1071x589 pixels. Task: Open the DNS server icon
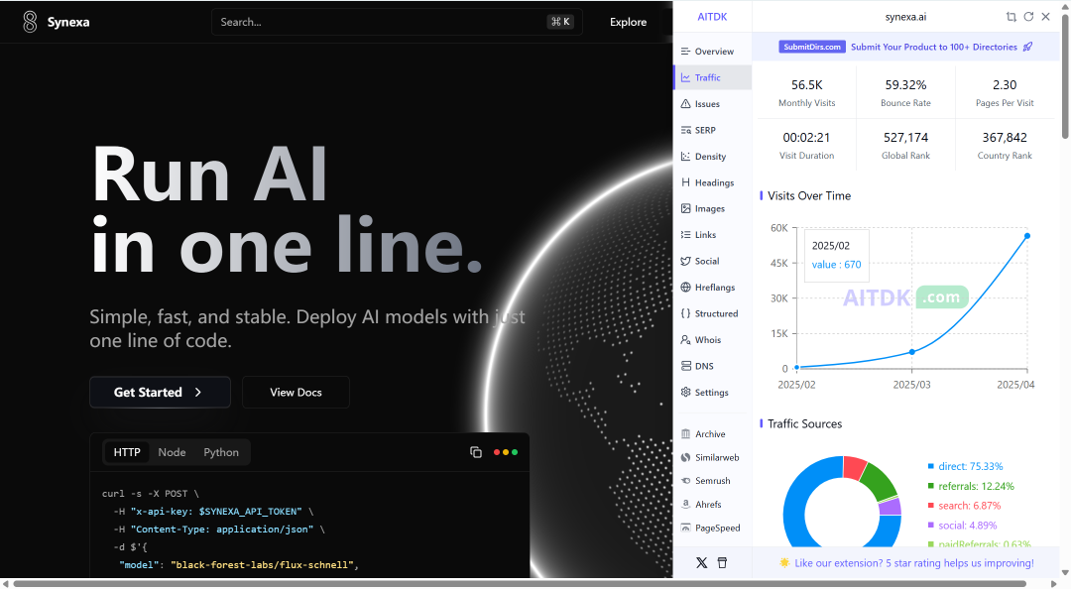(x=686, y=366)
